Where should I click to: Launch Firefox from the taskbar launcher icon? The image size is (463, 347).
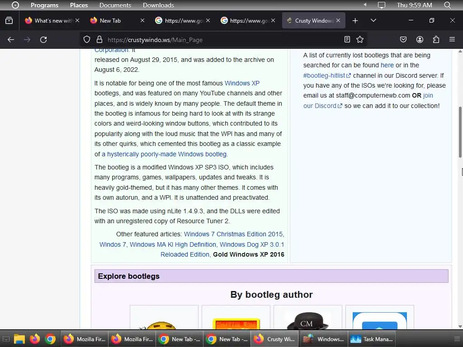pyautogui.click(x=34, y=339)
